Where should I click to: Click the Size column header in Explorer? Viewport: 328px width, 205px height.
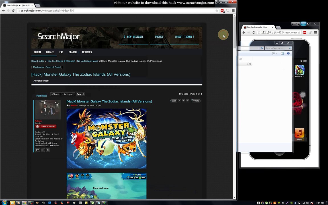tap(245, 59)
